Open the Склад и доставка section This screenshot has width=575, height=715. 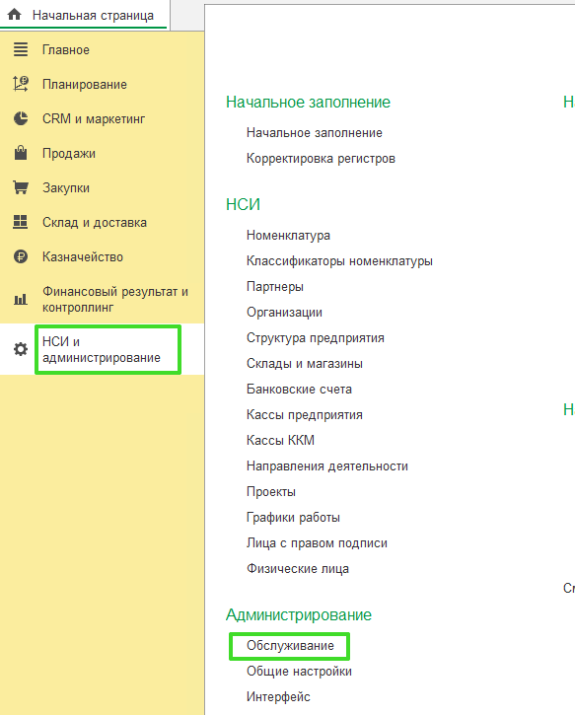[x=95, y=222]
